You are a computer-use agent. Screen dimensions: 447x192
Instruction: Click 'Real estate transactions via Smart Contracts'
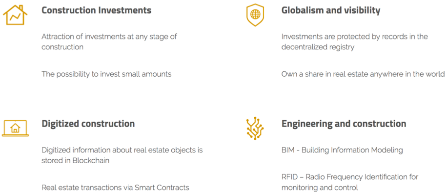116,188
